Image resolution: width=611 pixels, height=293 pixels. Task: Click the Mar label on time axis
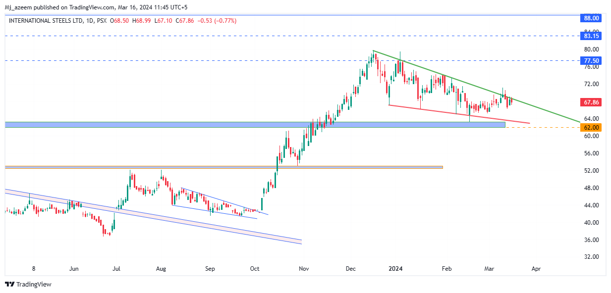489,269
